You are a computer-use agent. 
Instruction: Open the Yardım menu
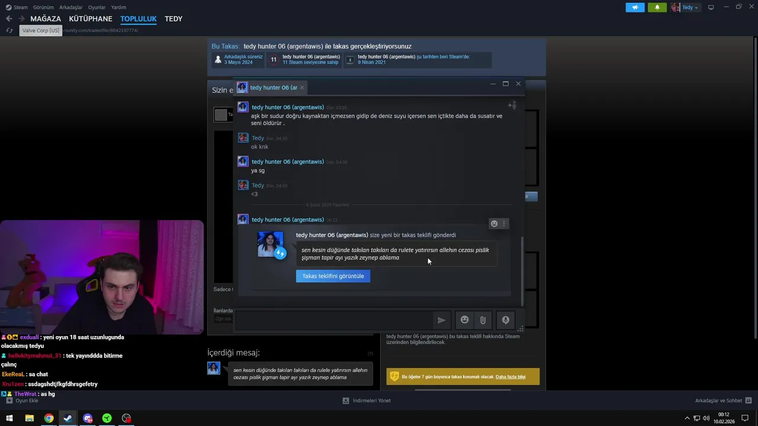pos(118,8)
